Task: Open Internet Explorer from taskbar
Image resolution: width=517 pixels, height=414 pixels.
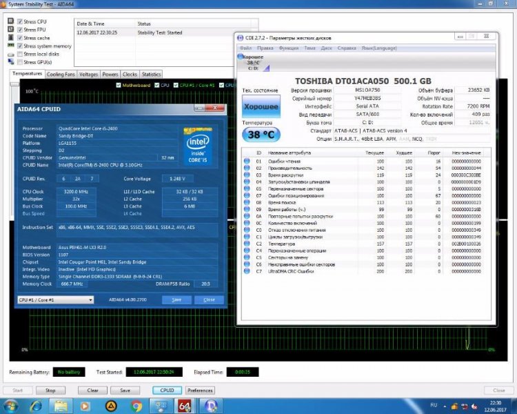Action: click(36, 406)
